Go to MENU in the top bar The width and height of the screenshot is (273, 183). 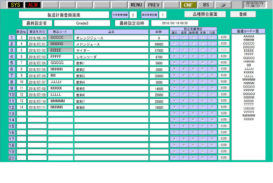click(x=136, y=5)
